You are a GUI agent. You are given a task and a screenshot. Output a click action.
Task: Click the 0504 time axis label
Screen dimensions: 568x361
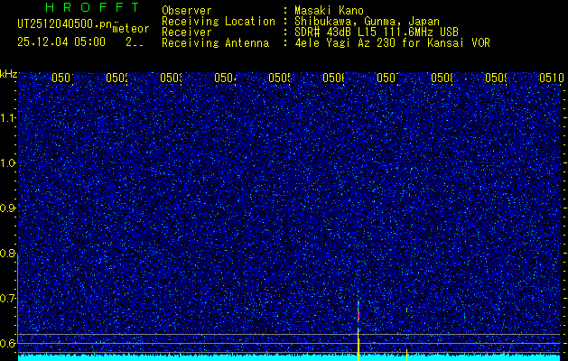pos(225,78)
